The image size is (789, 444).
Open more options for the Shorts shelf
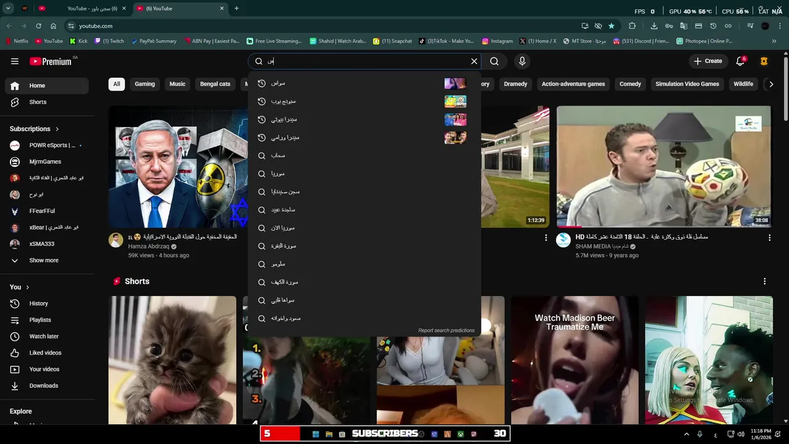(764, 281)
